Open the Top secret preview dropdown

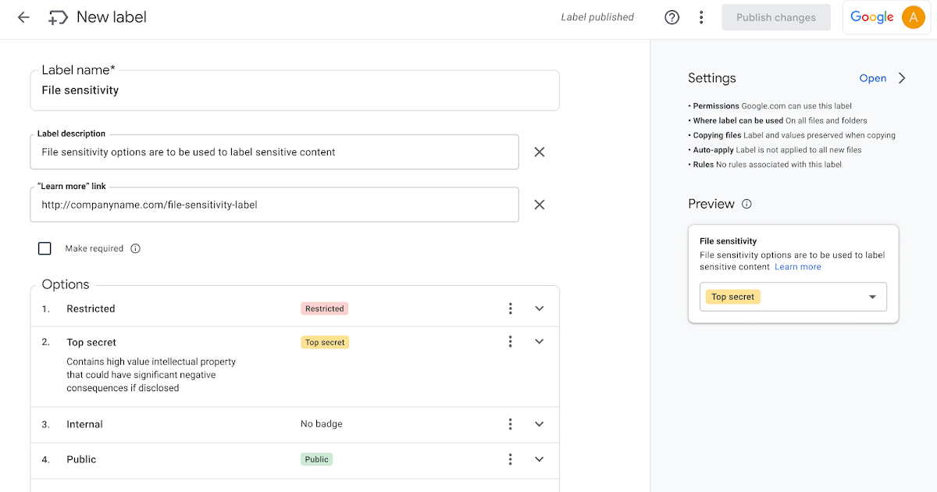point(872,297)
